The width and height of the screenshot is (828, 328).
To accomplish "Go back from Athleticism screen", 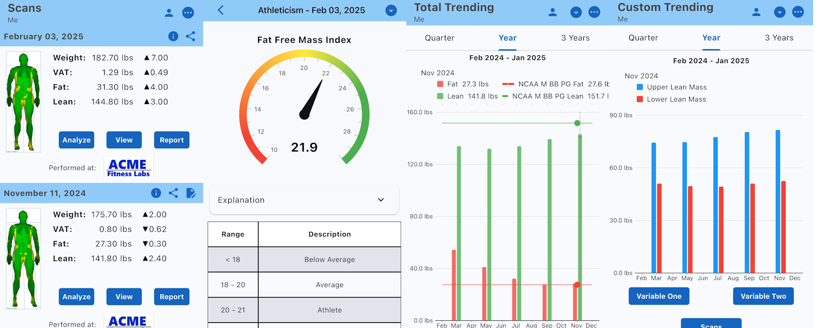I will pyautogui.click(x=221, y=10).
